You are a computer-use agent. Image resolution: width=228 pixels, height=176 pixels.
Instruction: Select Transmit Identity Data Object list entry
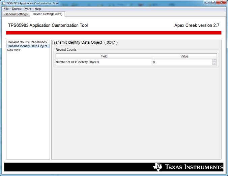tap(27, 46)
